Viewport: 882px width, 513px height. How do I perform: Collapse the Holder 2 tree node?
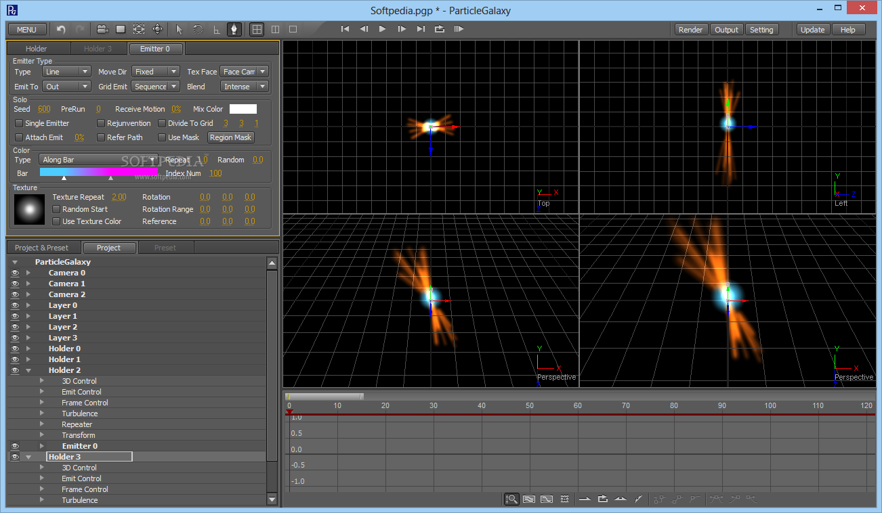click(28, 370)
